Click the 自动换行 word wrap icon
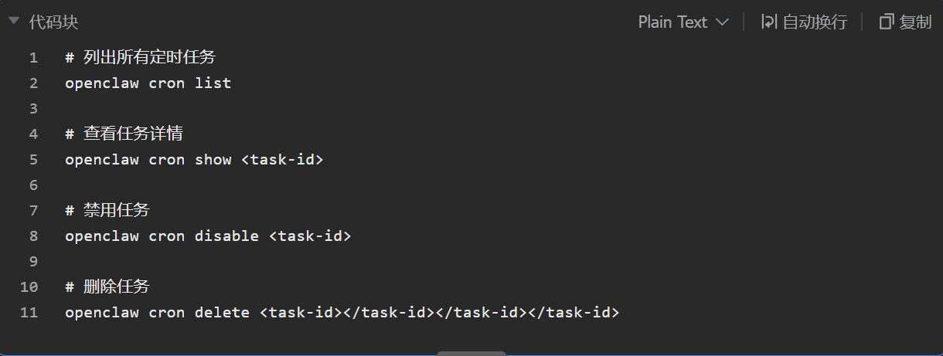This screenshot has width=943, height=356. click(768, 22)
